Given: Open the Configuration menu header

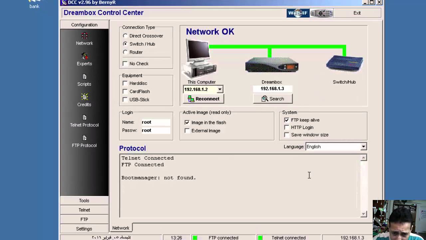Looking at the screenshot, I should [x=84, y=25].
